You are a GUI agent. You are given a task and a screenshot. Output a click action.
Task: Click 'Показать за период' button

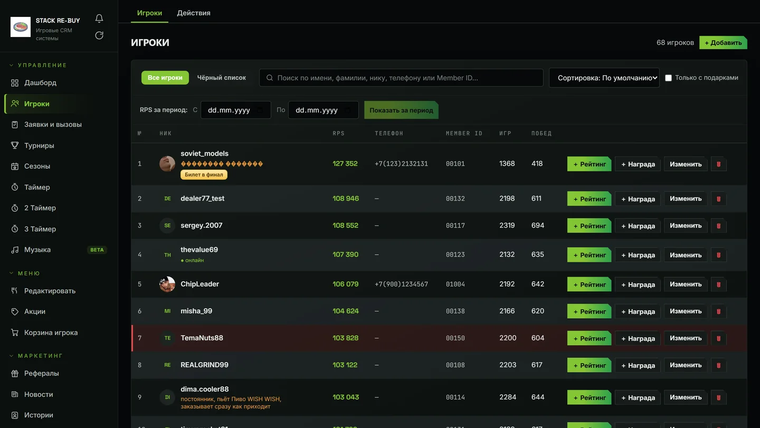click(401, 110)
